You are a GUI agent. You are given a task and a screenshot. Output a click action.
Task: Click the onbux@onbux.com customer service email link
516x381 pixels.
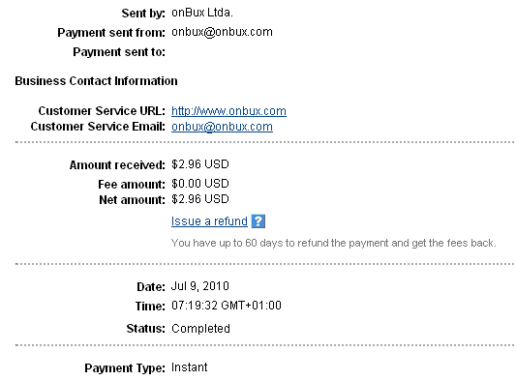coord(222,127)
